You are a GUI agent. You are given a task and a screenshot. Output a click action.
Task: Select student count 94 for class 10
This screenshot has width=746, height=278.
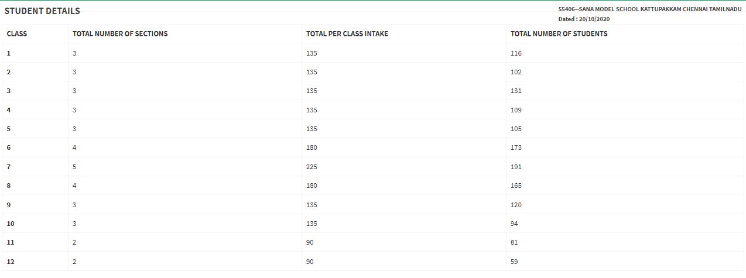514,224
